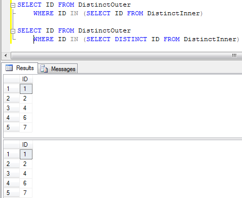Click the editor horizontal scrollbar thumb
Viewport: 242px width, 198px height.
click(x=126, y=55)
